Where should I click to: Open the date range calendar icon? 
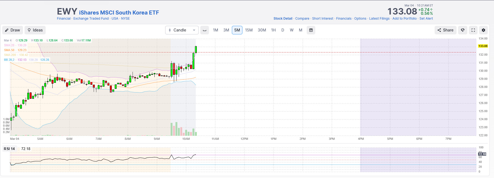click(x=311, y=30)
